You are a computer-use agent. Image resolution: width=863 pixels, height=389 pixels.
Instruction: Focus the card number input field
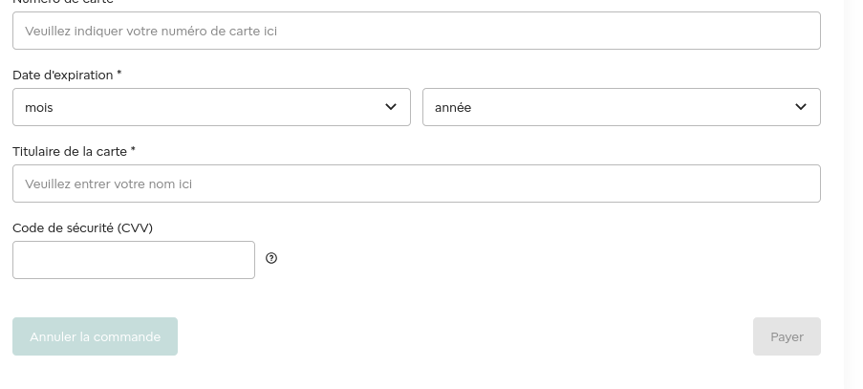[x=416, y=31]
